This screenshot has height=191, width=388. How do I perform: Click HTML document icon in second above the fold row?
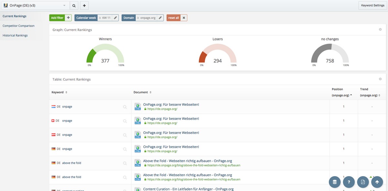[x=138, y=177]
